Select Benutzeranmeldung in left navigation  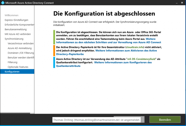point(15,29)
